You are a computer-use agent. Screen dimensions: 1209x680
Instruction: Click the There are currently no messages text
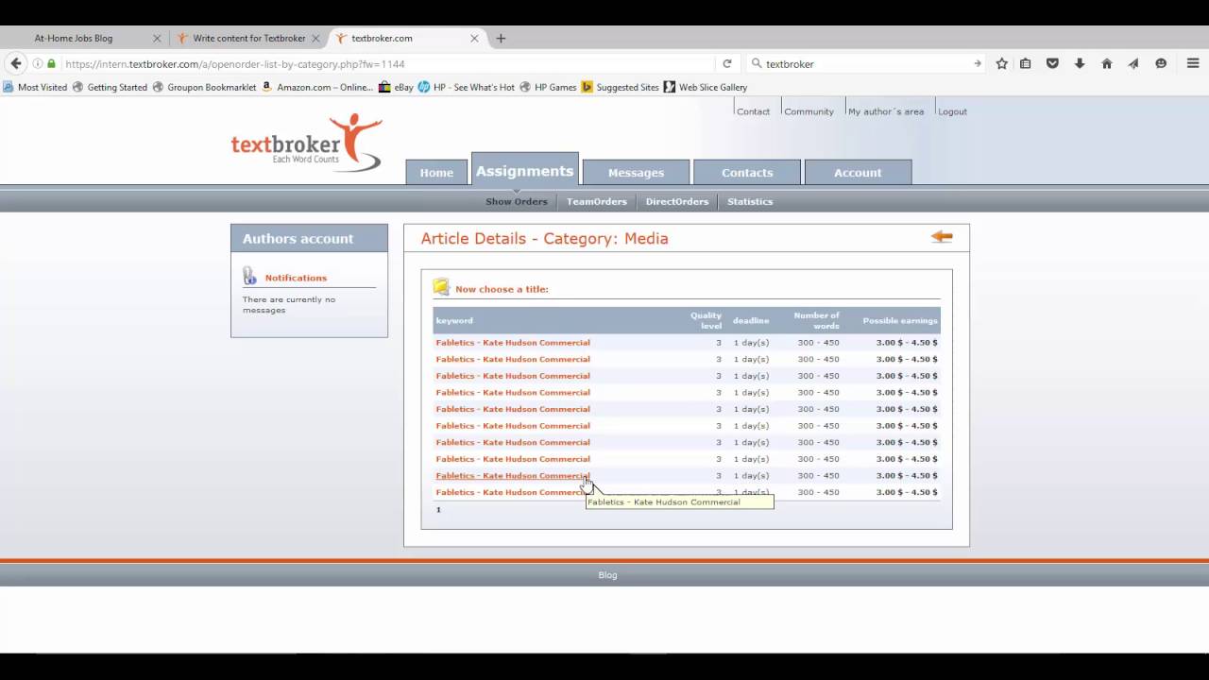coord(289,304)
